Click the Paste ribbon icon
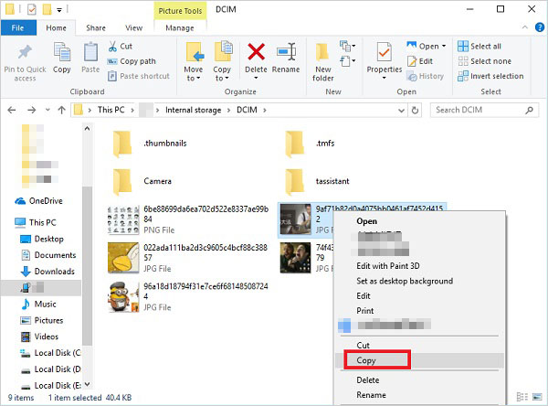Image resolution: width=548 pixels, height=406 pixels. [90, 52]
